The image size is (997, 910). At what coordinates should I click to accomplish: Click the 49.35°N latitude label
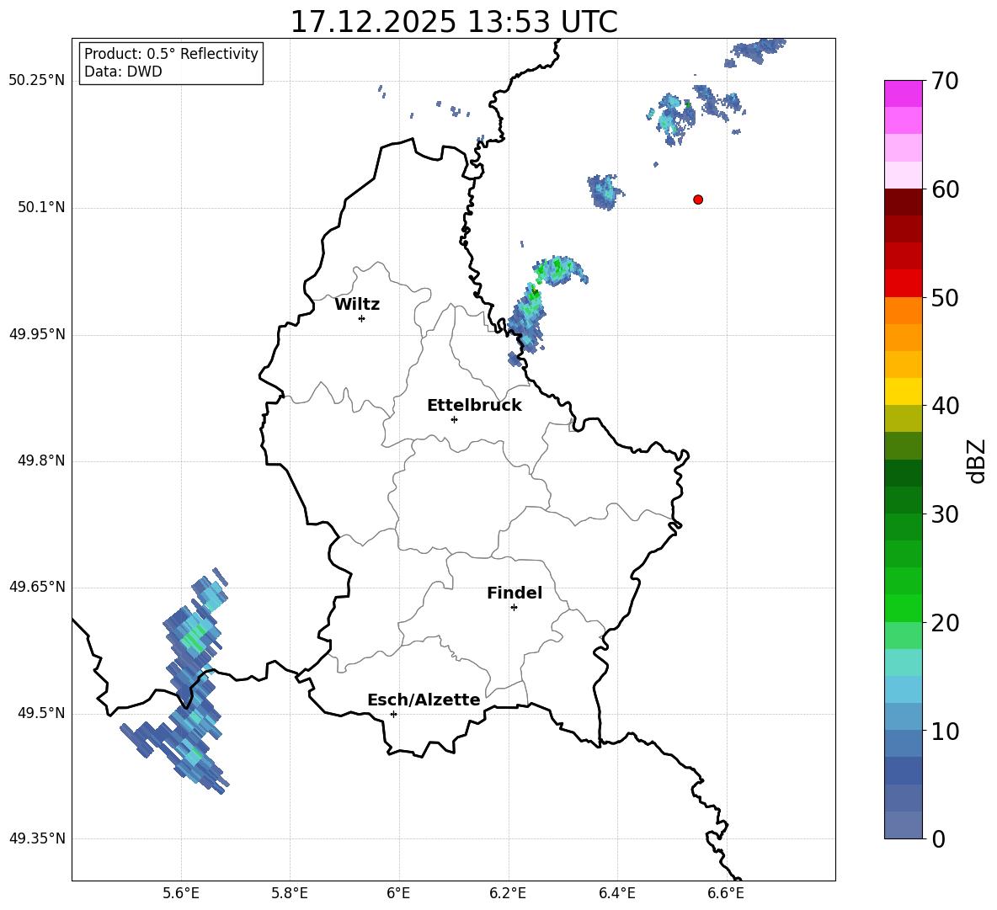(x=37, y=838)
